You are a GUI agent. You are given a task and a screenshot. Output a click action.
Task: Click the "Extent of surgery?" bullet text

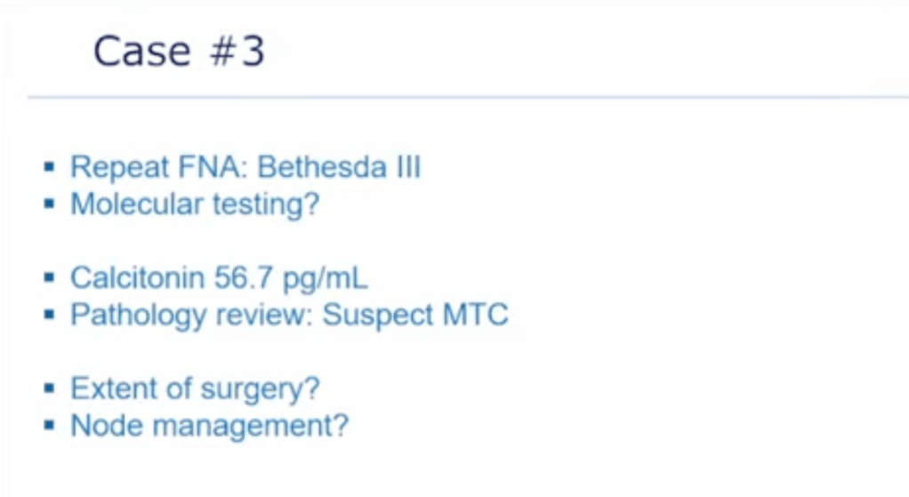195,389
